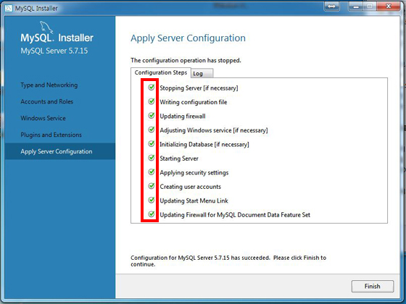Screen dimensions: 406x304
Task: Open Type and Networking step in sidebar
Action: (x=49, y=85)
